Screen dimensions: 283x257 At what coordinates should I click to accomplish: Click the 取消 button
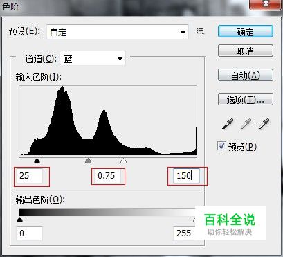[246, 51]
